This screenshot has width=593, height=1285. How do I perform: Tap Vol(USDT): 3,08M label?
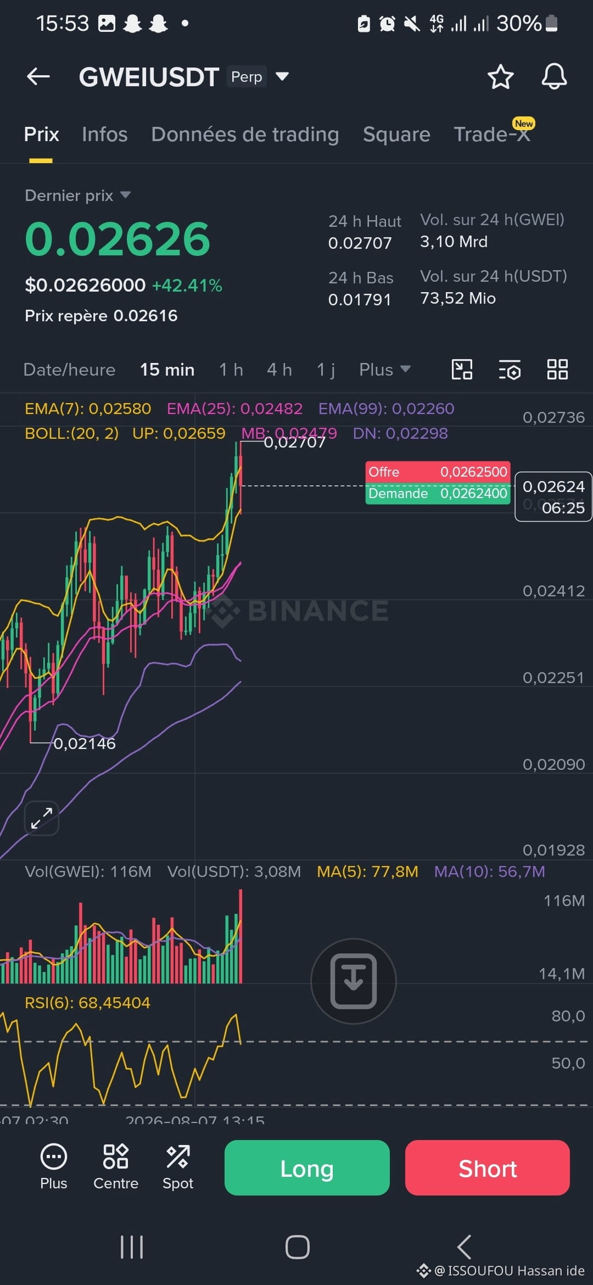point(234,871)
